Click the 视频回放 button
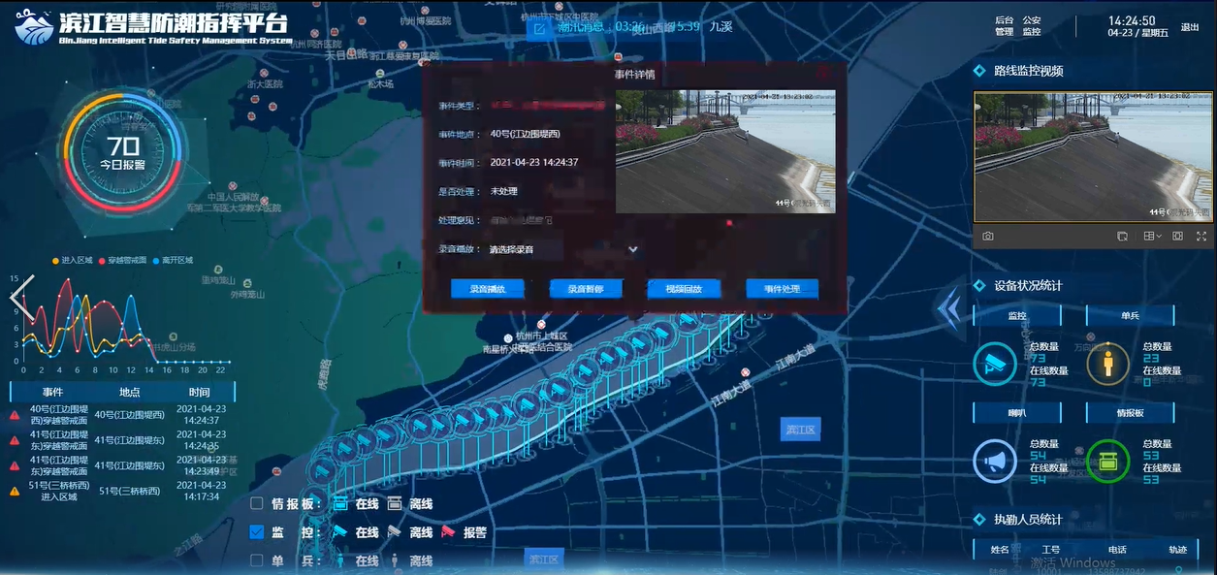The width and height of the screenshot is (1217, 575). (684, 289)
